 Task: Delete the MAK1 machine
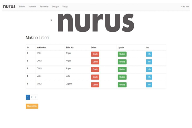tap(95, 77)
